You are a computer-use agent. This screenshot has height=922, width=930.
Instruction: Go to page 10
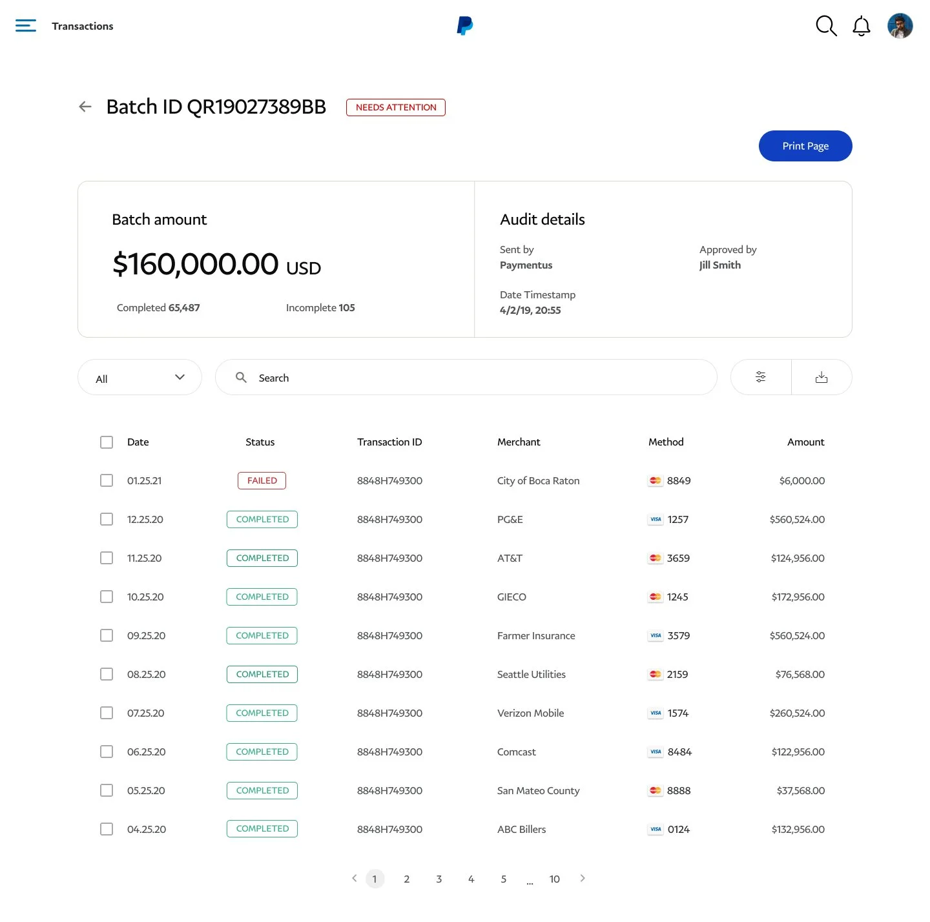555,879
